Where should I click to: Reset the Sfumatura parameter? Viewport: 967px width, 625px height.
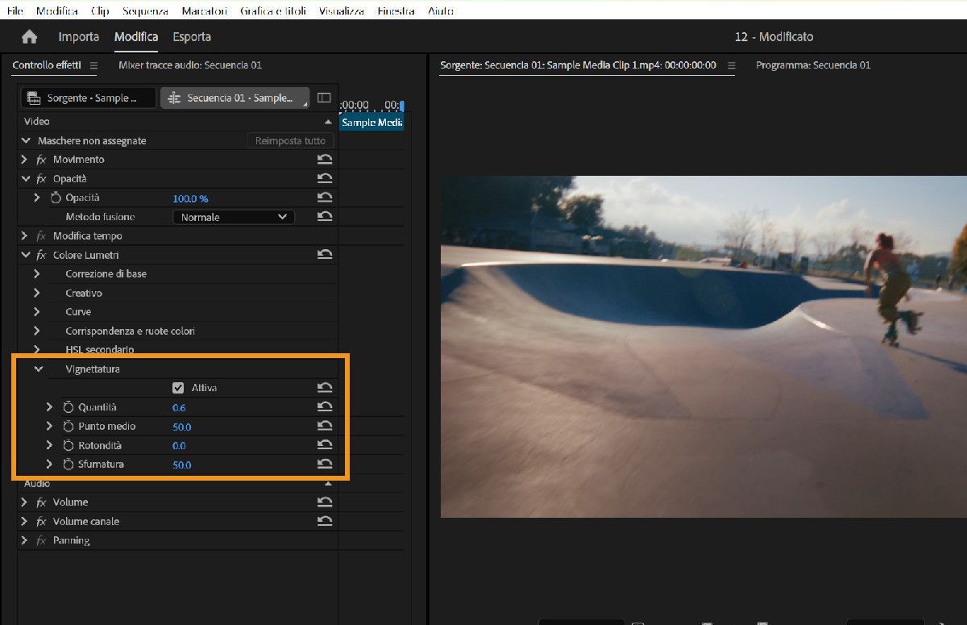pyautogui.click(x=325, y=465)
